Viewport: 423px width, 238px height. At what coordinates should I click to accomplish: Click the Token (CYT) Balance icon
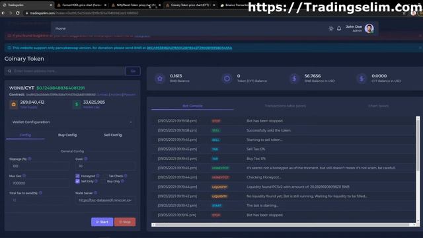coord(227,79)
